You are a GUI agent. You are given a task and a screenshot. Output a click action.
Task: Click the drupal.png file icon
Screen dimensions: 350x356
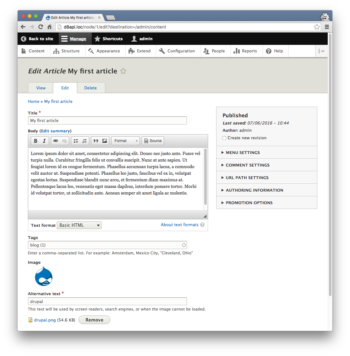pos(30,320)
